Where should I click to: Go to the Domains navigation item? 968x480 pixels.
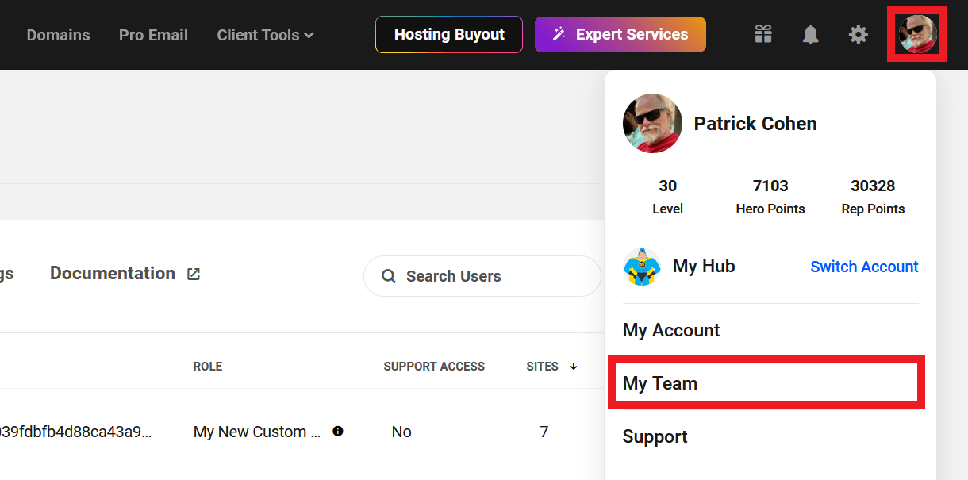(x=58, y=35)
